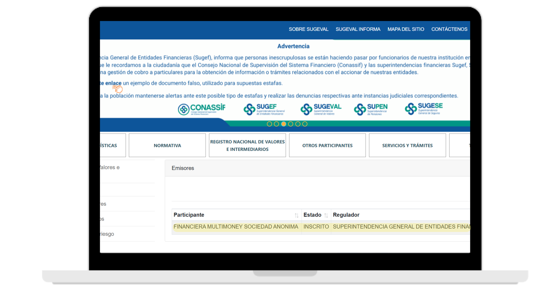Open the SUGEVAL INFORMA menu
The height and width of the screenshot is (293, 550).
pos(358,29)
